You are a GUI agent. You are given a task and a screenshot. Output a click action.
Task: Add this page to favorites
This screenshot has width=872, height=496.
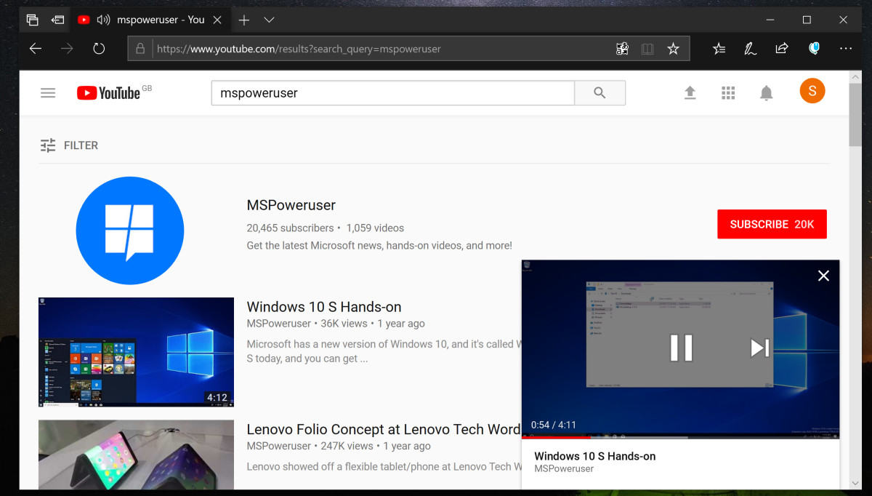tap(674, 49)
